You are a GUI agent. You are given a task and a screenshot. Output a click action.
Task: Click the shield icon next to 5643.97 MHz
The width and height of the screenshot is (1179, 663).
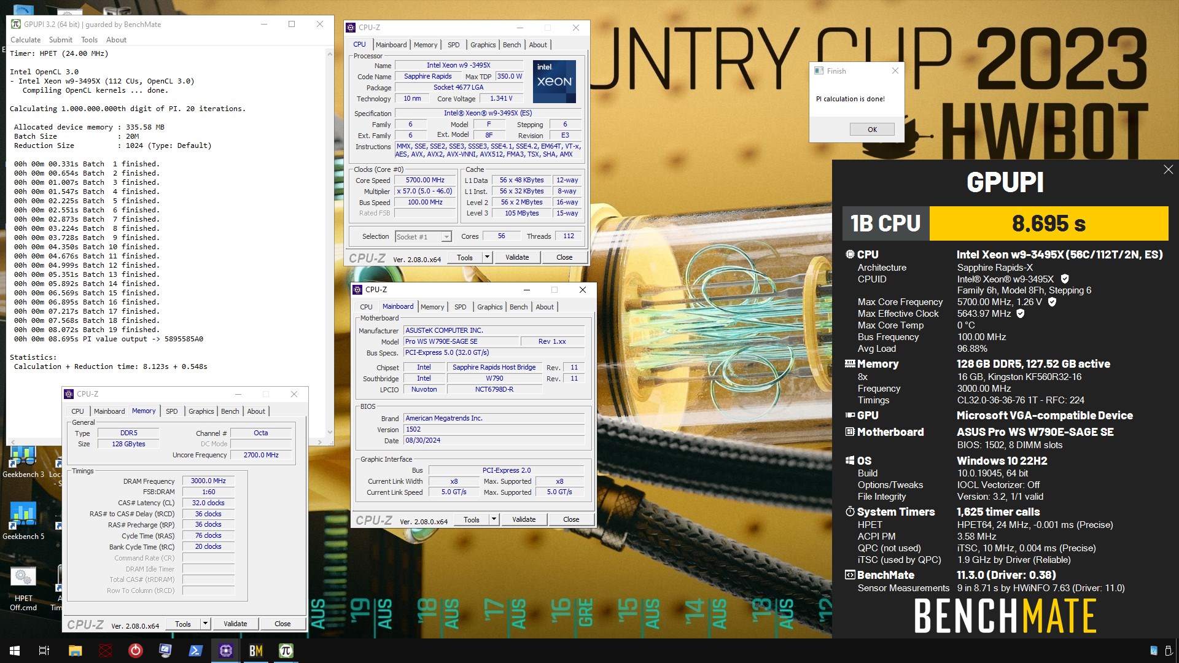(x=1021, y=314)
